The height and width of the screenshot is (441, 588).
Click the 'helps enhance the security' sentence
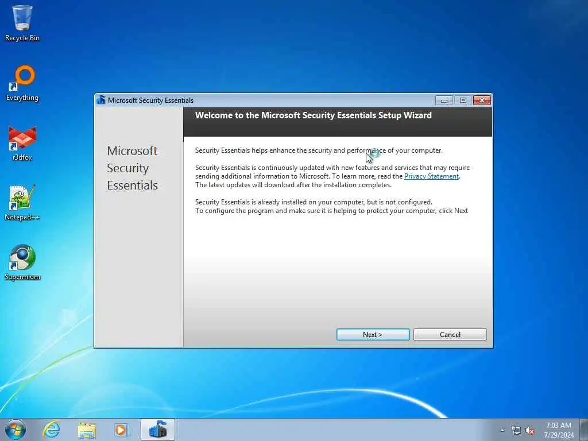pos(319,150)
